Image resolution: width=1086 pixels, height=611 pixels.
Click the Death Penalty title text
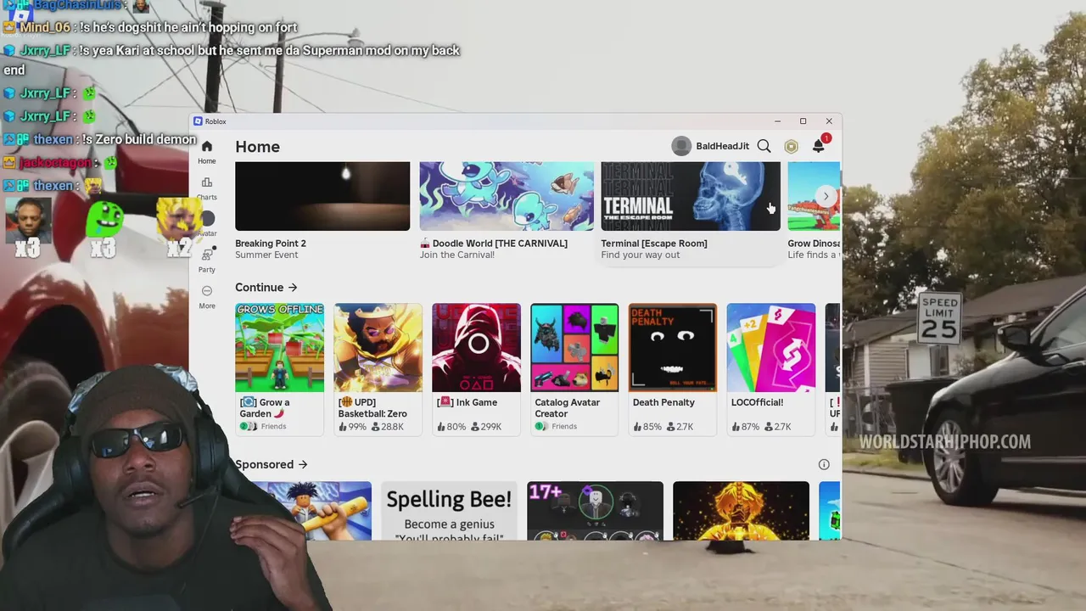click(x=663, y=402)
